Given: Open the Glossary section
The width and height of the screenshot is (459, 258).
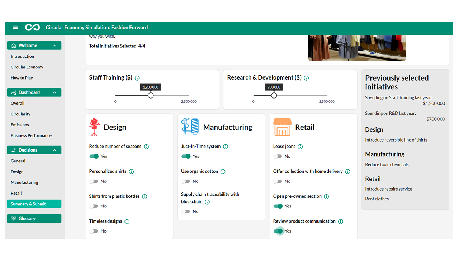Looking at the screenshot, I should point(34,219).
